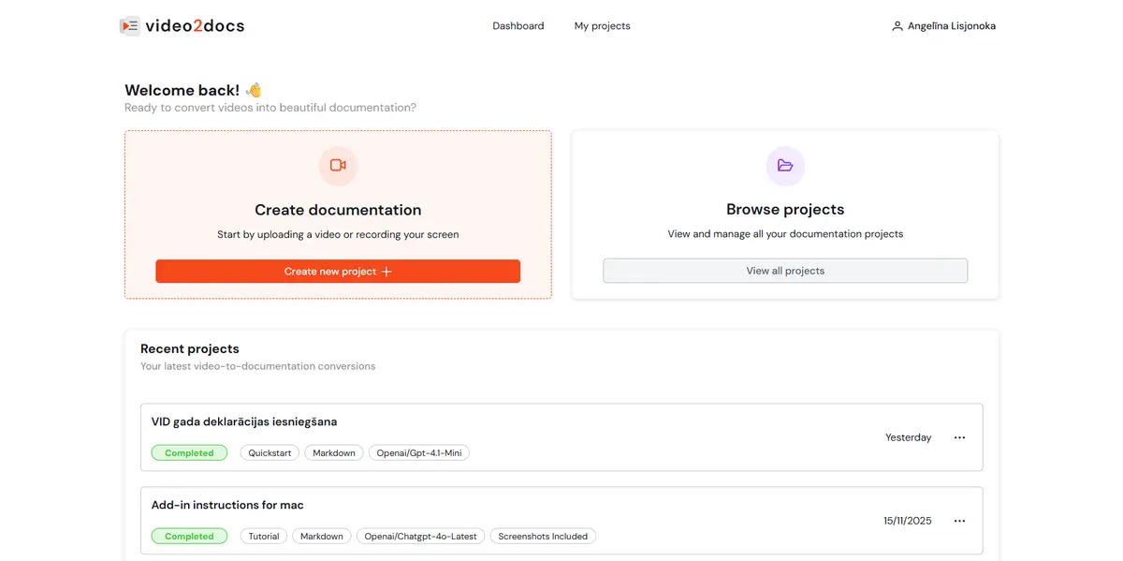Open the My projects section
The height and width of the screenshot is (561, 1123).
pos(602,25)
